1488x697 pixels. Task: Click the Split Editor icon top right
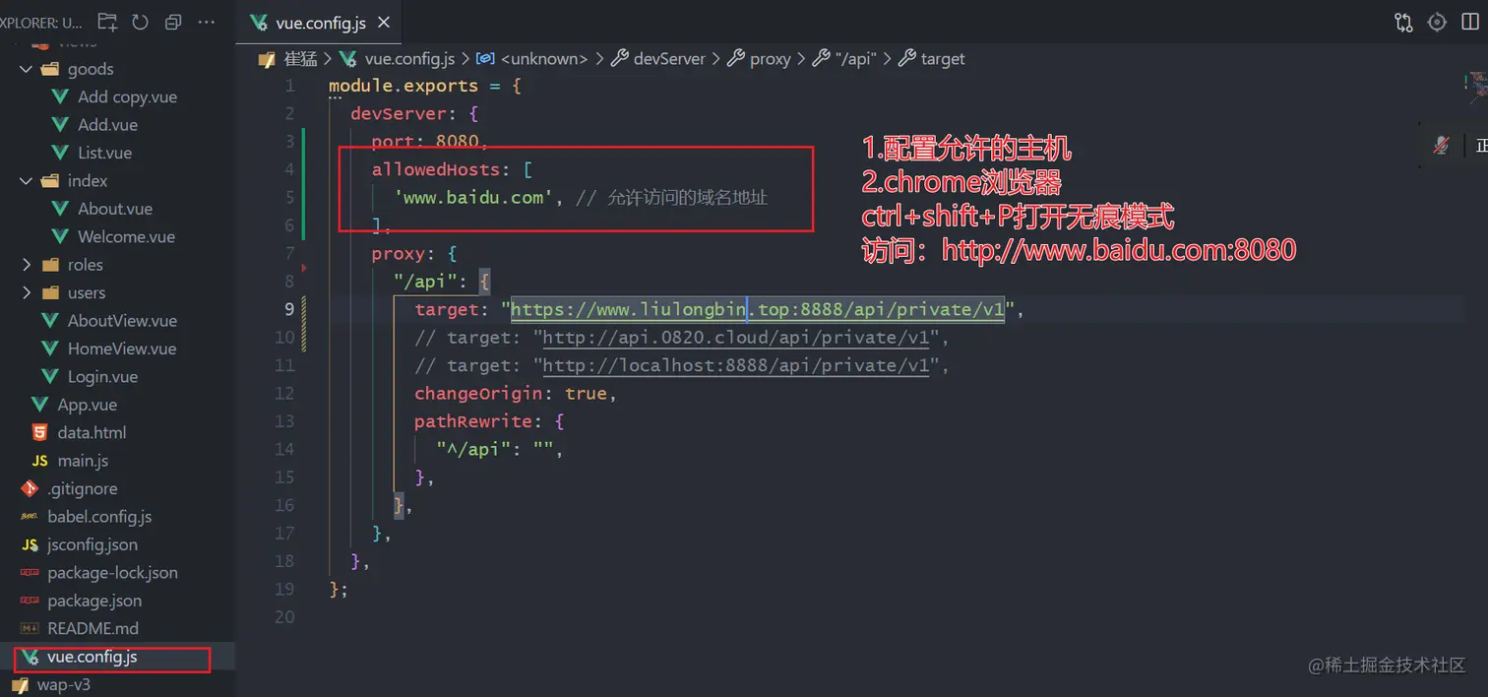tap(1469, 21)
